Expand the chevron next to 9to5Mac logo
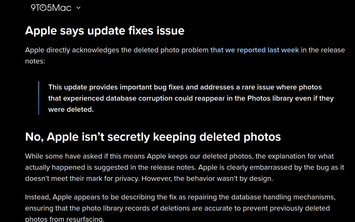The width and height of the screenshot is (355, 222). pos(78,8)
